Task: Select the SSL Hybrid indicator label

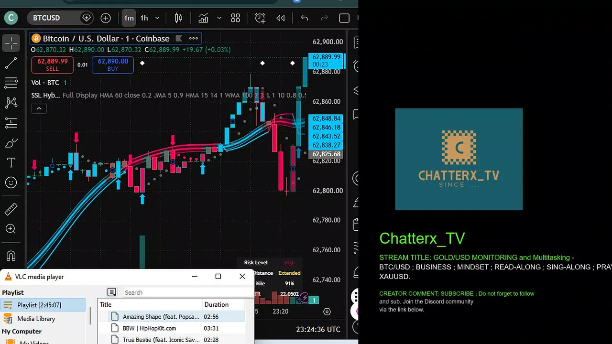Action: point(45,95)
